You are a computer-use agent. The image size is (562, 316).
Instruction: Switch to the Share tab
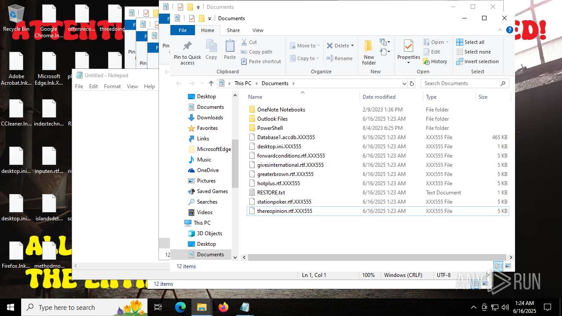pos(233,30)
